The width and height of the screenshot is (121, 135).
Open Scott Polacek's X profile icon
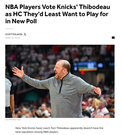25,34
